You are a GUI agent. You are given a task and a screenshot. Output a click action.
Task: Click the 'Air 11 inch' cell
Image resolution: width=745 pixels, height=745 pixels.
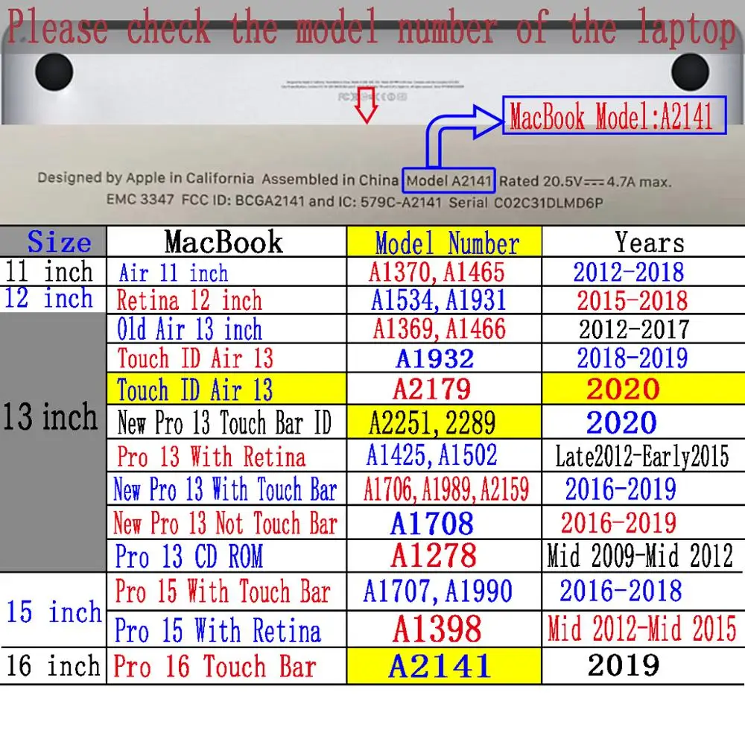(226, 272)
